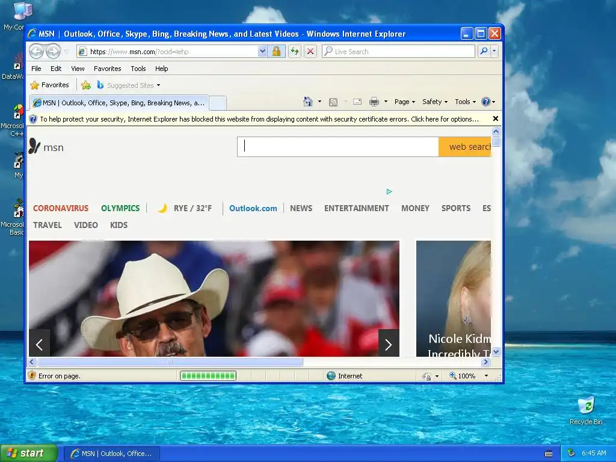Click the security lock icon
The width and height of the screenshot is (616, 462).
pyautogui.click(x=277, y=52)
